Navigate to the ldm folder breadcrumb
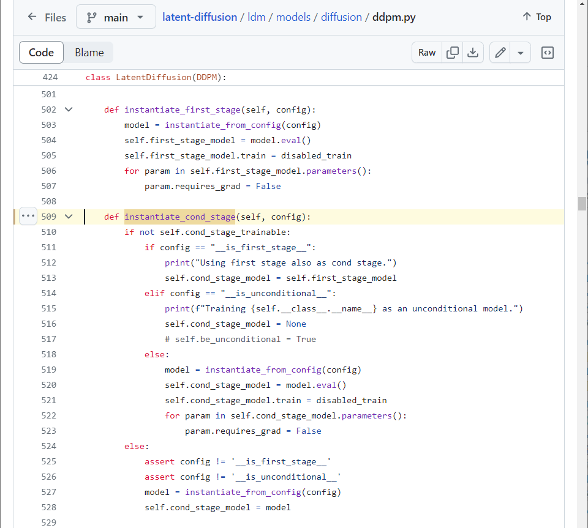 pyautogui.click(x=257, y=17)
